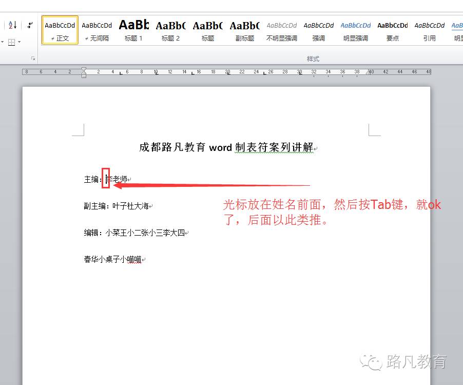Screen dimensions: 463x385
Task: Toggle show/hide paragraph marks icon
Action: 30,25
